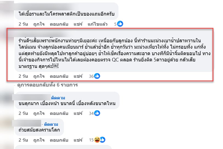223x149 pixels.
Task: Click ถูกใจ under the highlighted long comment
Action: point(39,76)
